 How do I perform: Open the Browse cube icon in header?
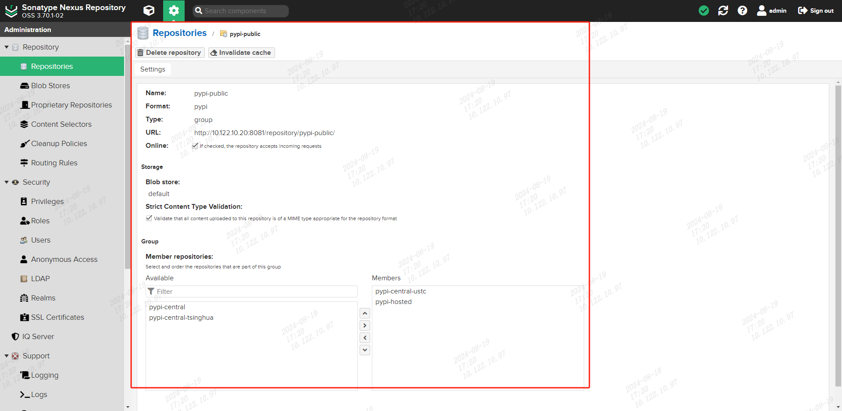point(149,11)
